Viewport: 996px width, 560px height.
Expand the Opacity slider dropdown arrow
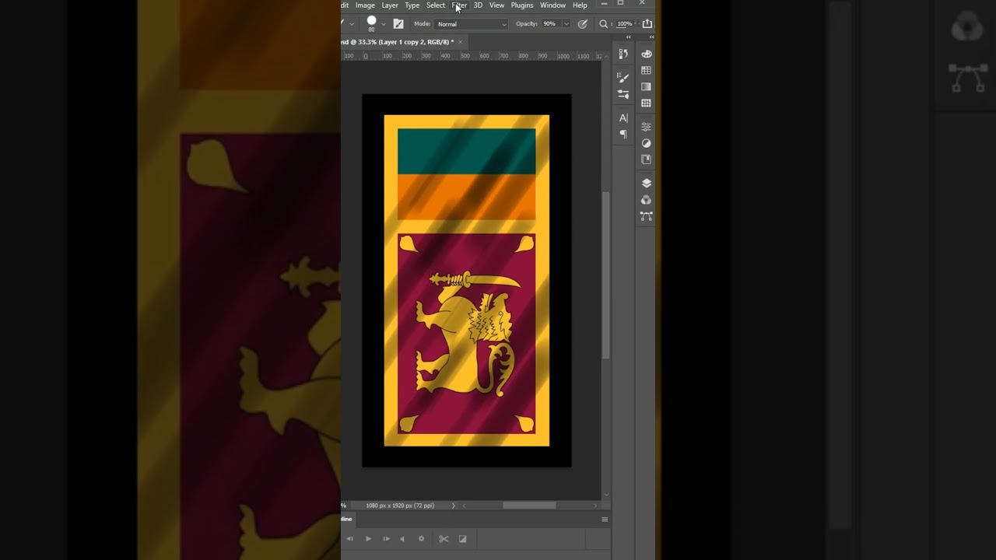[566, 24]
